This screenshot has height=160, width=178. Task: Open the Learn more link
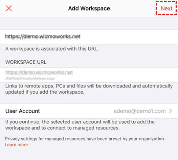(x=16, y=145)
